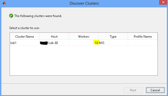168x96 pixels.
Task: Click the Cancel button
Action: coord(155,90)
